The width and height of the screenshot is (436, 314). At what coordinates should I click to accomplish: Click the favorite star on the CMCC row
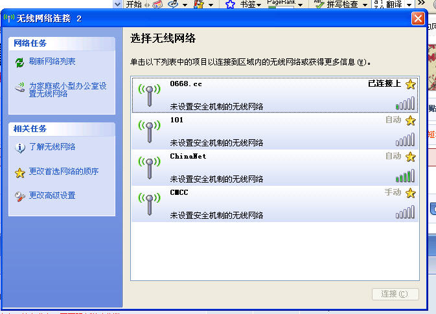point(410,193)
